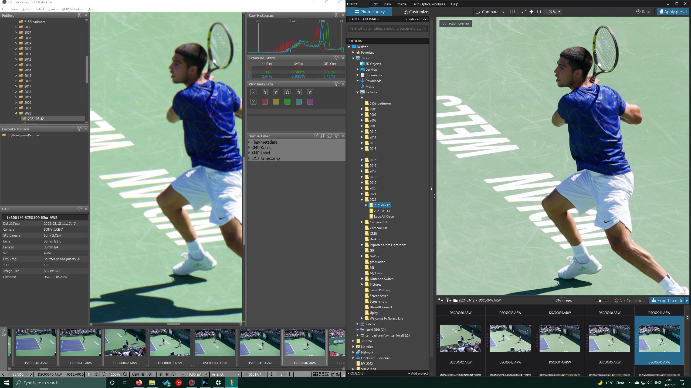Open the As Shot white balance dropdown
Image resolution: width=691 pixels, height=388 pixels.
click(238, 374)
